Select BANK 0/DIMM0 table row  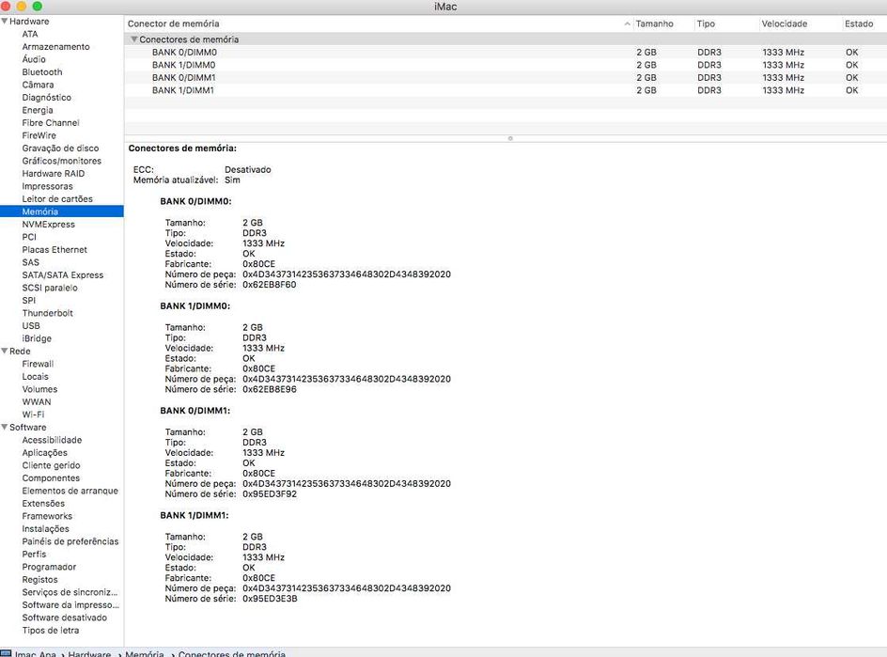pyautogui.click(x=506, y=52)
